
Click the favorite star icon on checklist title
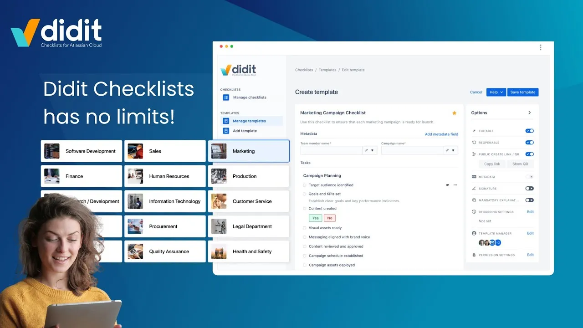click(x=454, y=113)
